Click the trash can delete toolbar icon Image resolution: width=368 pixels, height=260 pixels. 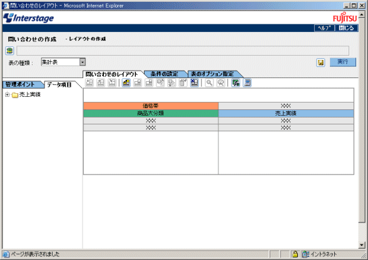click(183, 82)
